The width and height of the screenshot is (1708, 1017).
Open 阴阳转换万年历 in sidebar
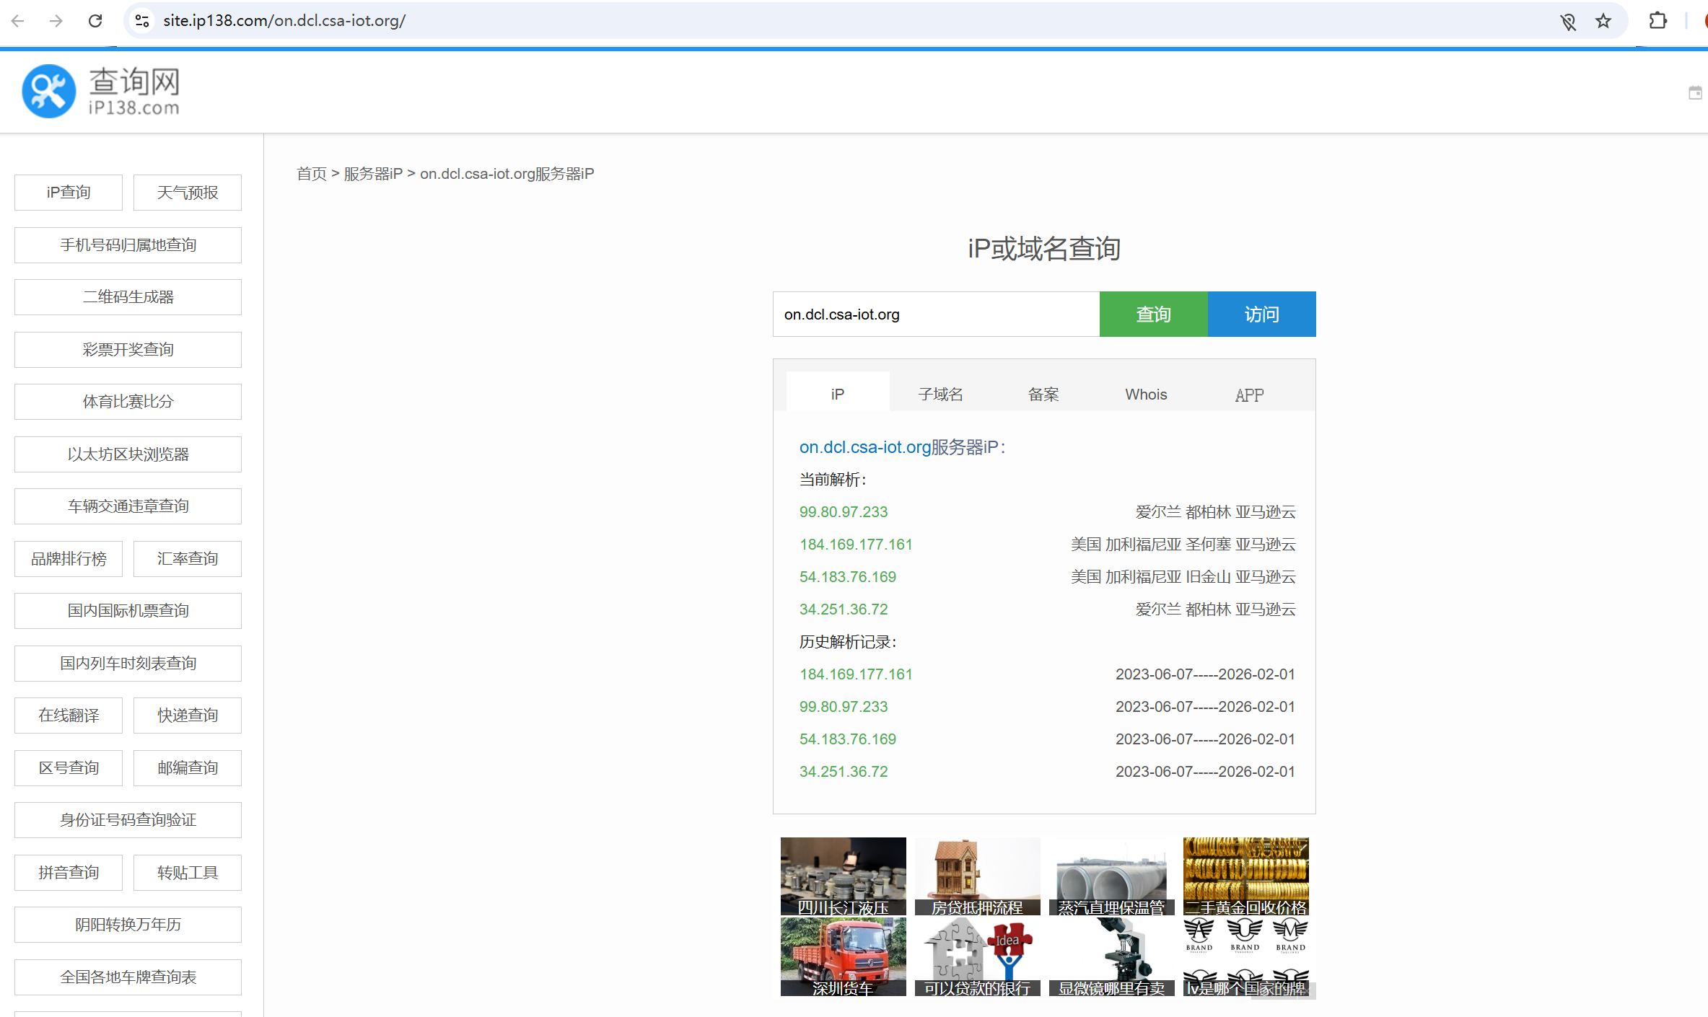point(128,925)
